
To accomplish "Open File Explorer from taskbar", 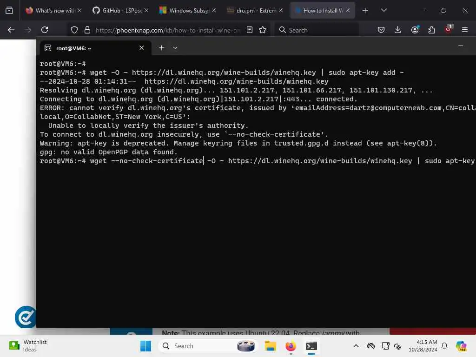I will [270, 346].
